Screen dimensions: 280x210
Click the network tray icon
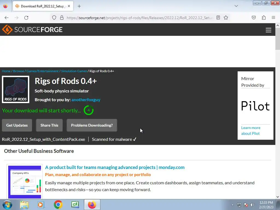[x=239, y=205]
